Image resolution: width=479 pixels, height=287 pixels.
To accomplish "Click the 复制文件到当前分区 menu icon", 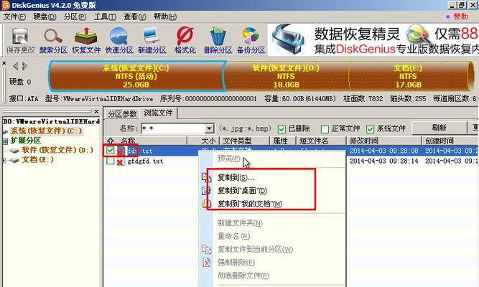I will click(207, 249).
